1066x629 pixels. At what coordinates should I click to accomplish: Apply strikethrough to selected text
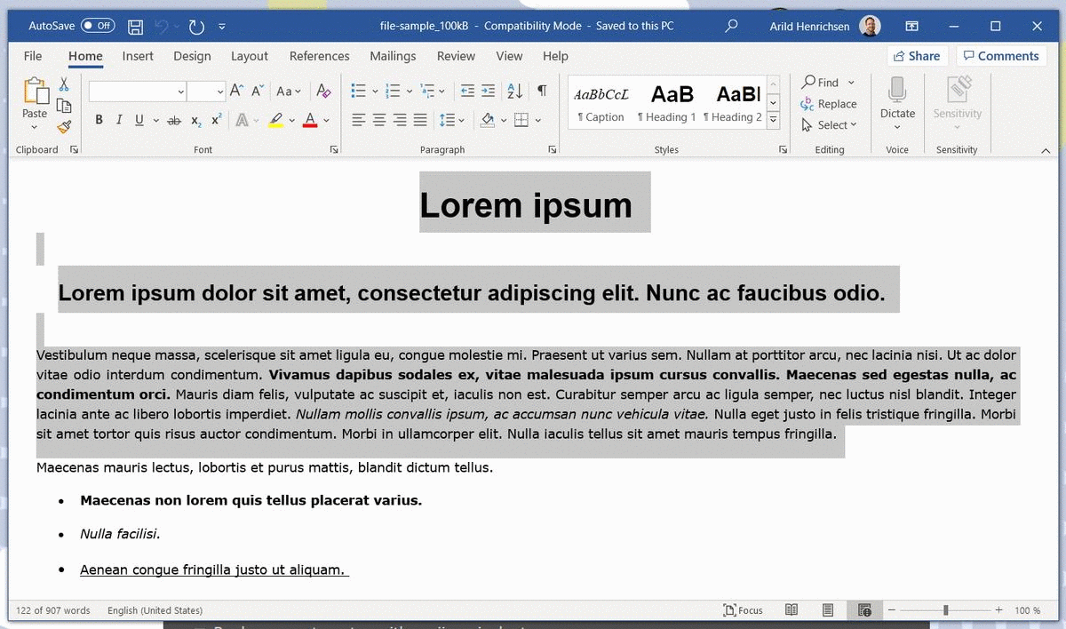tap(174, 119)
